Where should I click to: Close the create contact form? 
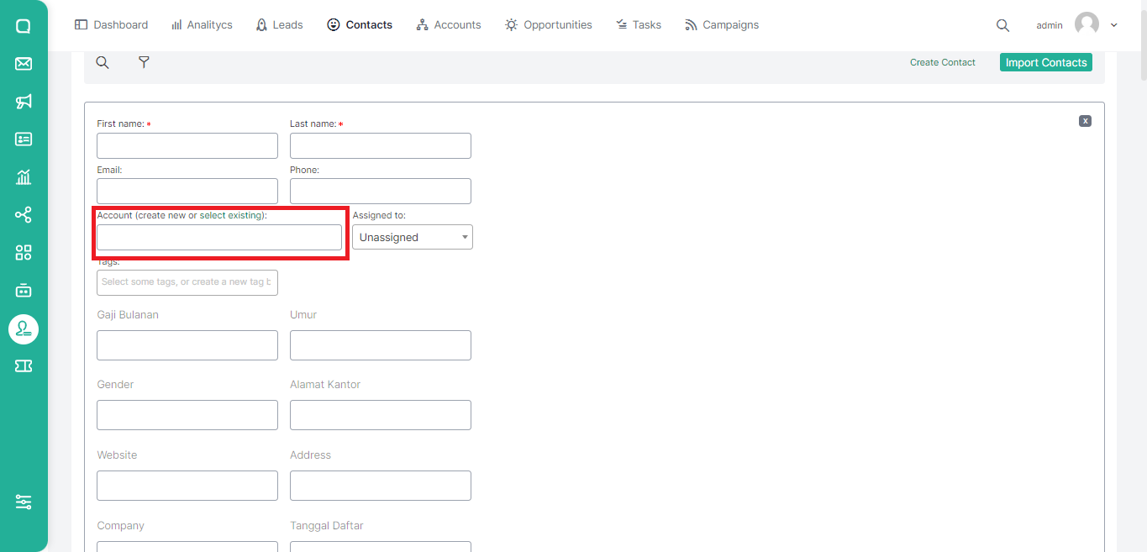tap(1085, 121)
